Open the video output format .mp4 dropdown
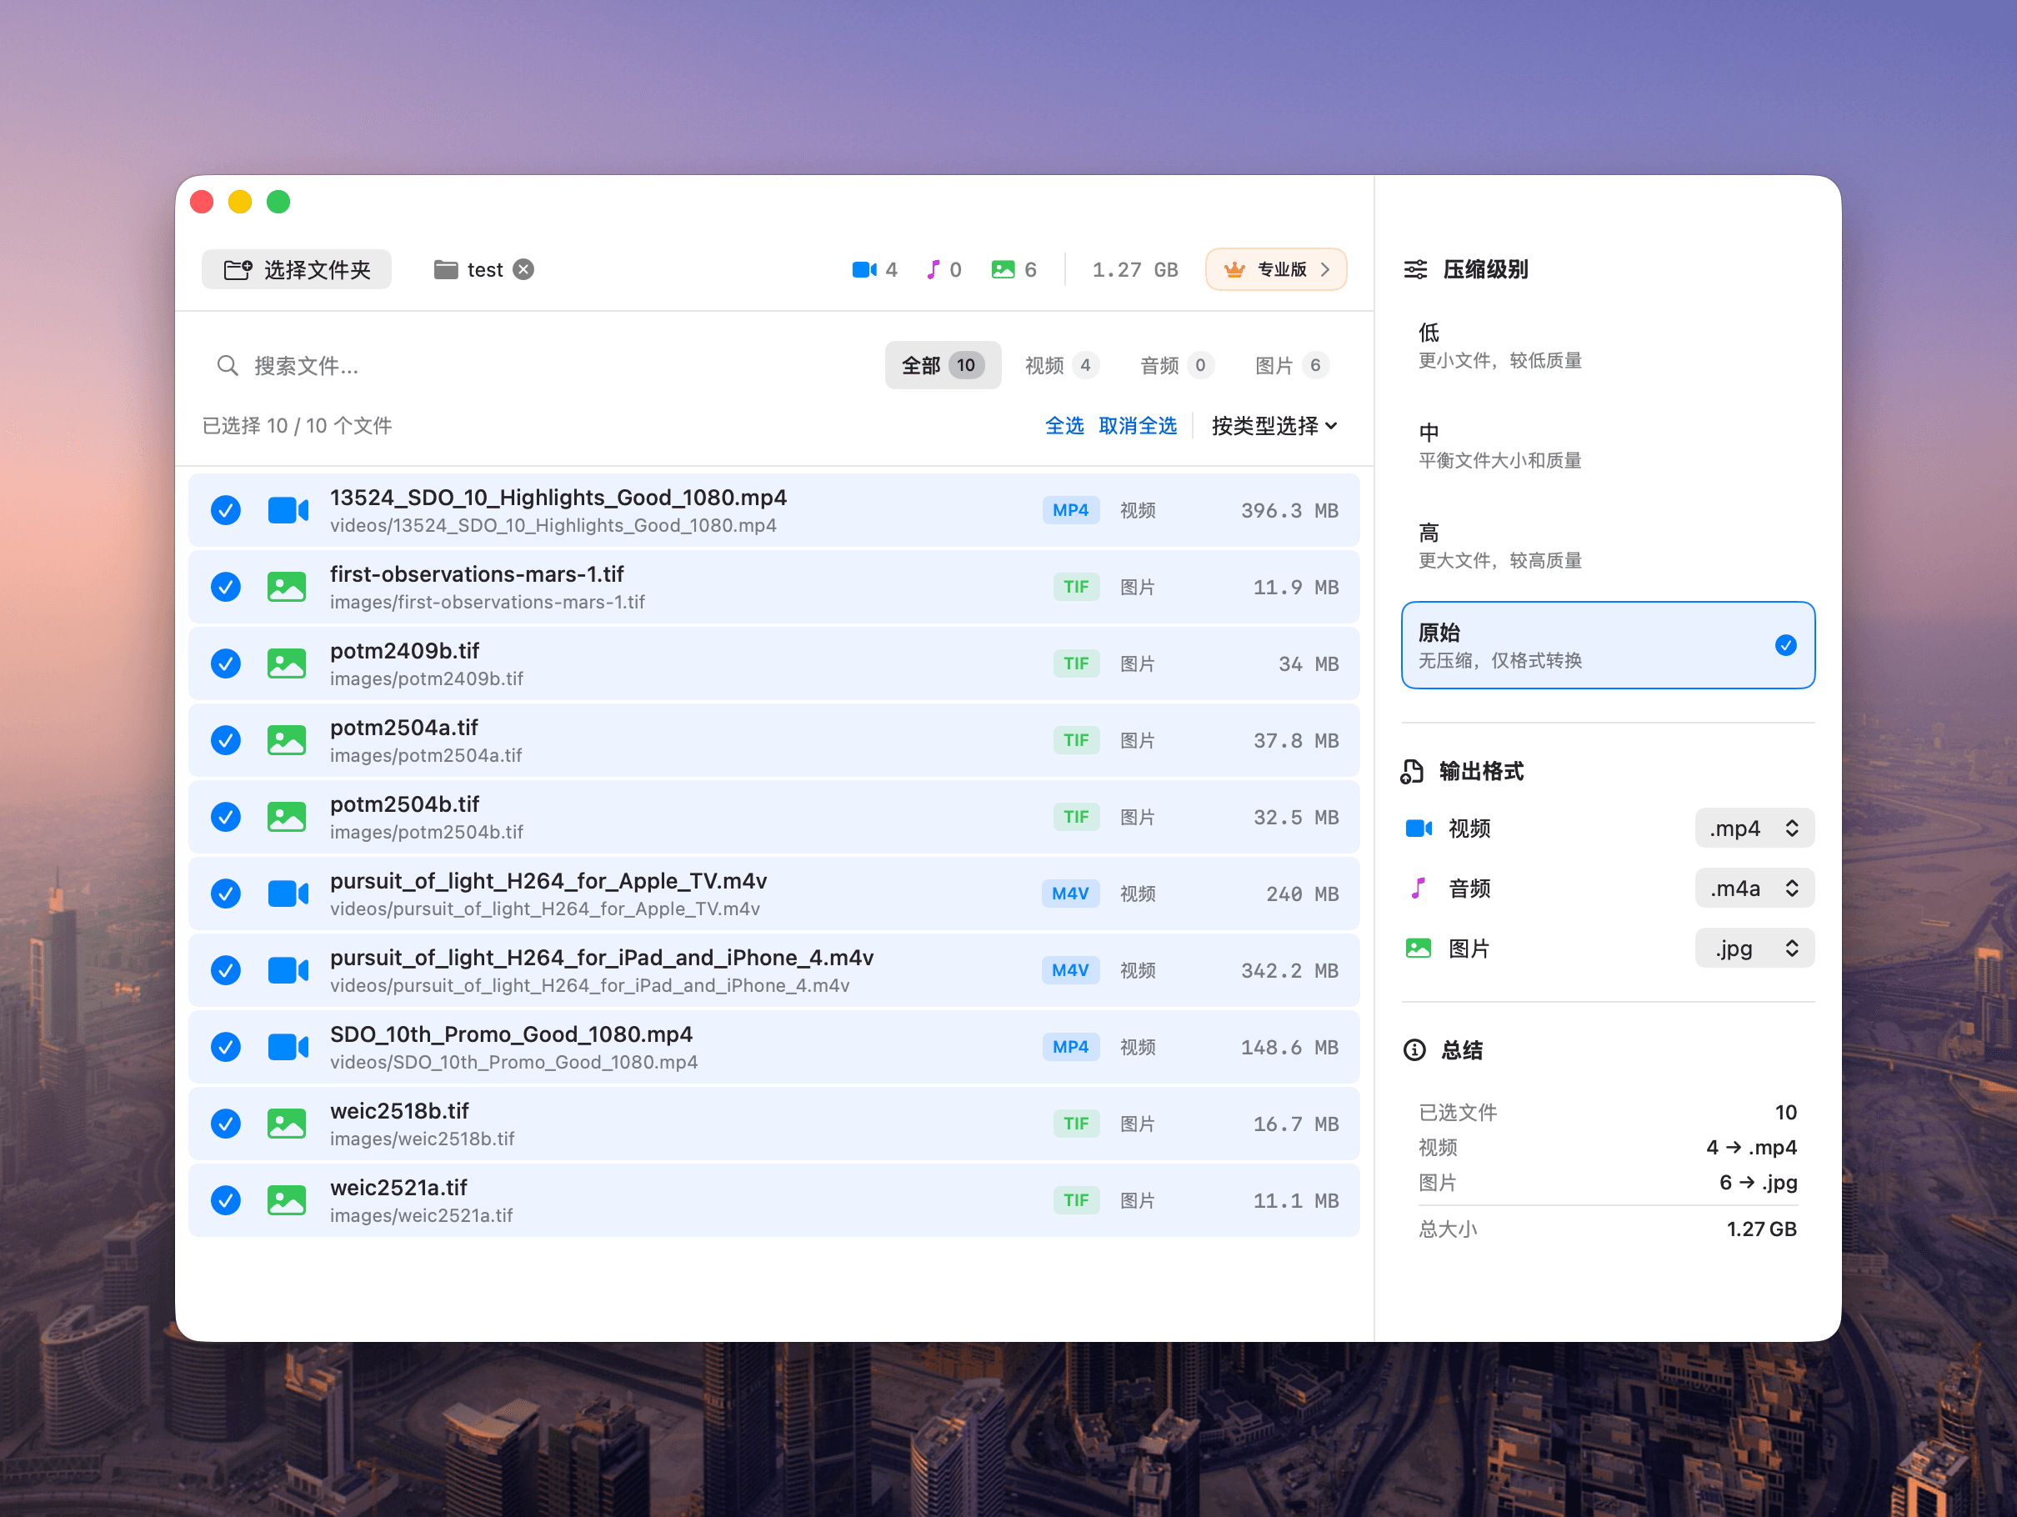2017x1517 pixels. [x=1754, y=828]
